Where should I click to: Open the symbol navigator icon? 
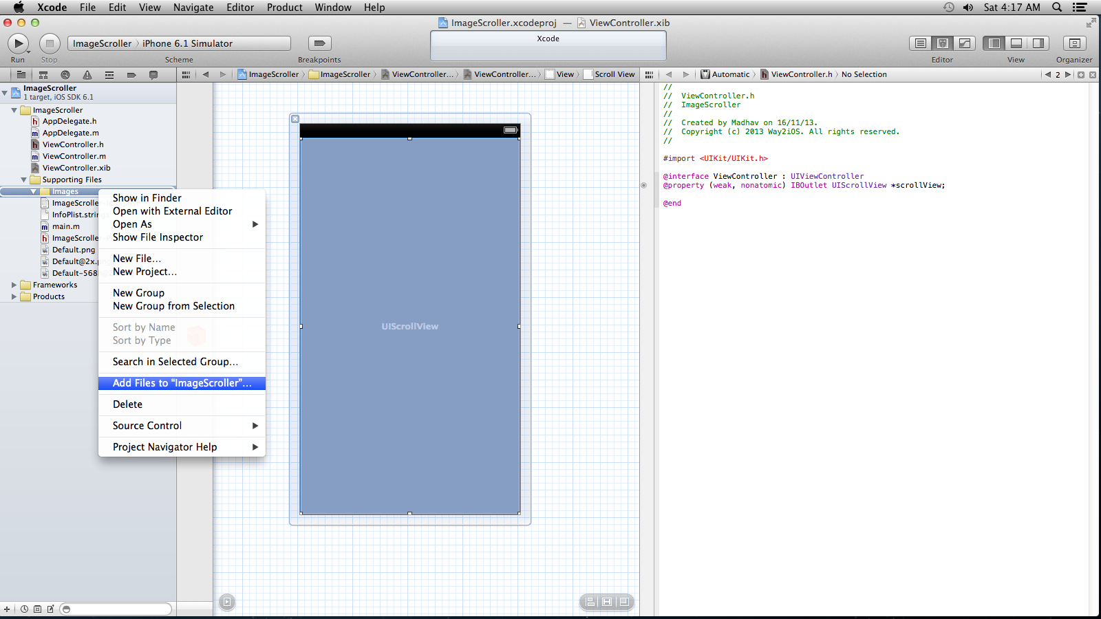[x=43, y=75]
